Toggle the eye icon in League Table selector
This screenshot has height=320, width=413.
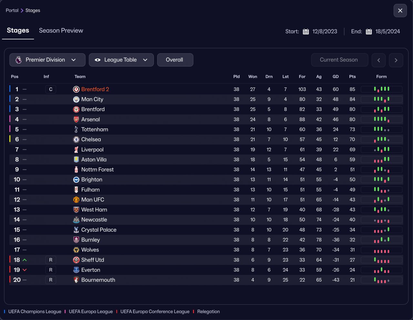tap(97, 60)
